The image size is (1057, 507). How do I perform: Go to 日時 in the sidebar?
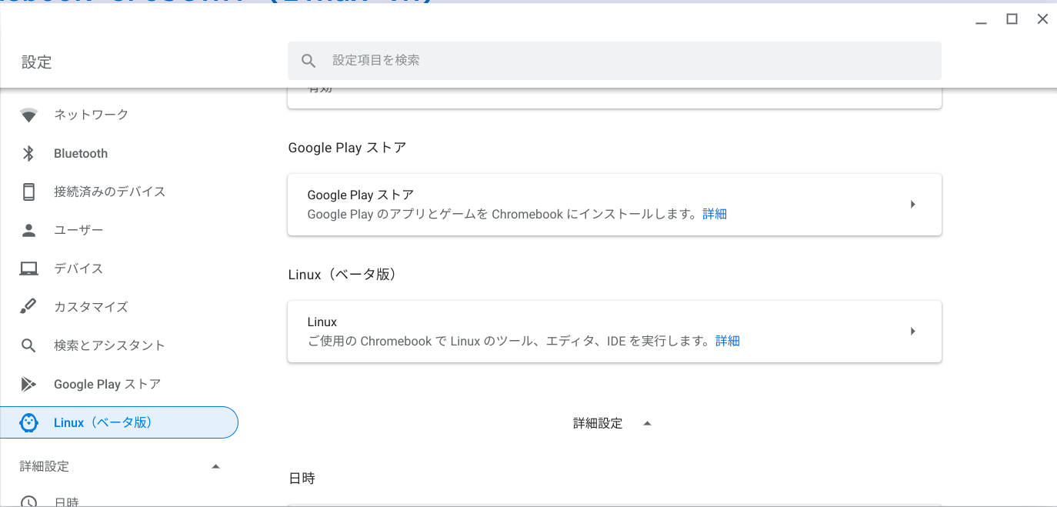[x=66, y=501]
